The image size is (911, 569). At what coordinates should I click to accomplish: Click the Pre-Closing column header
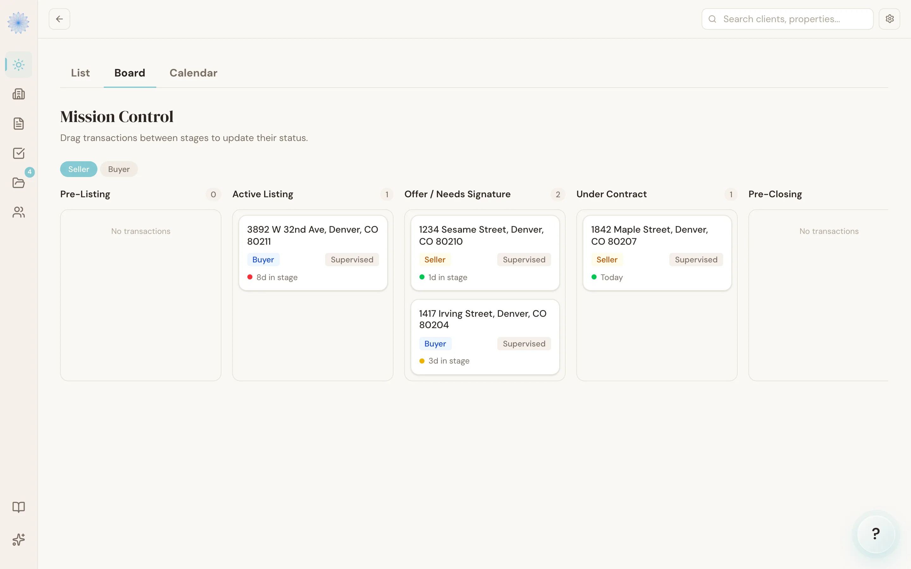click(x=775, y=194)
